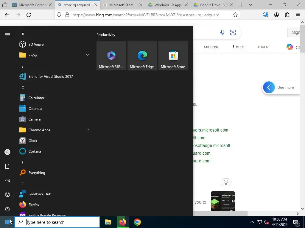Jump to letter C section header

point(23,88)
